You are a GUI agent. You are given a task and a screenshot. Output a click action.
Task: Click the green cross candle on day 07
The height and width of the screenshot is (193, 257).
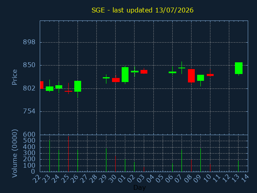(x=182, y=68)
